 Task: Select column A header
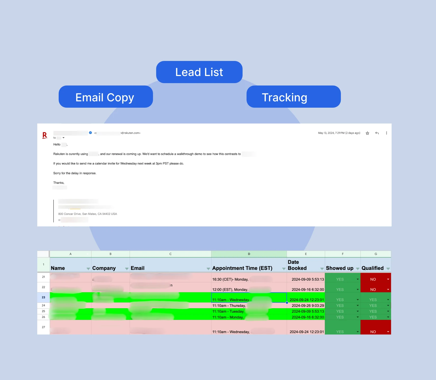[x=71, y=254]
